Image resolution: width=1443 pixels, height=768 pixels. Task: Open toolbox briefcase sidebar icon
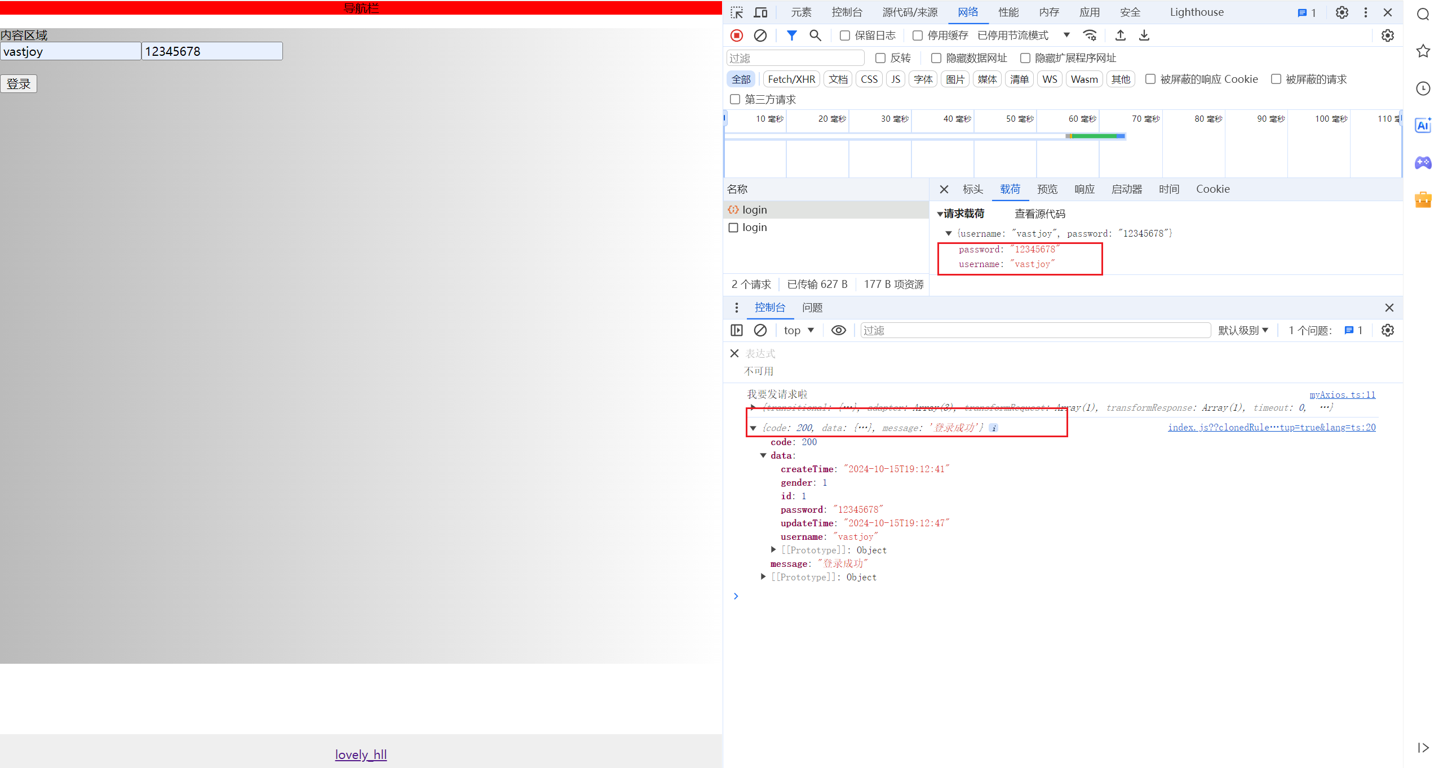click(x=1423, y=199)
